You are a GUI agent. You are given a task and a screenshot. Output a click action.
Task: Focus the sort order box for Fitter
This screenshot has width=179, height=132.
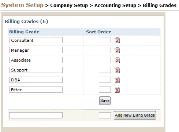pos(105,90)
